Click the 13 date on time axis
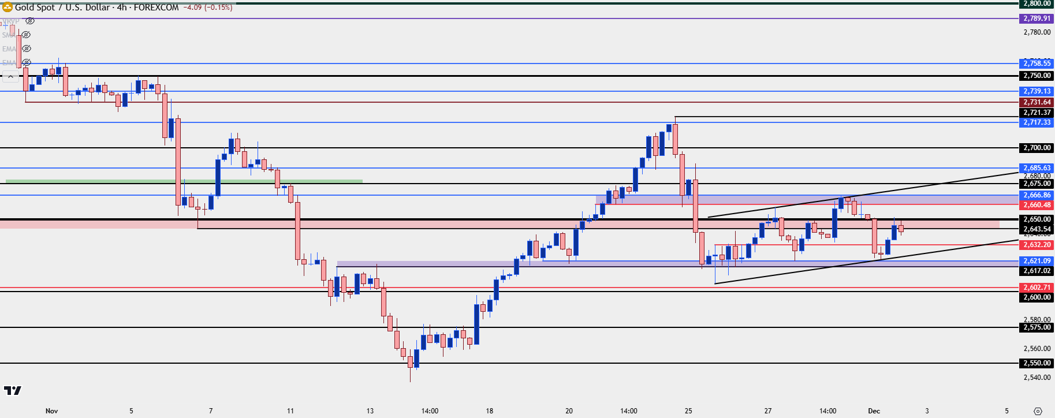 coord(370,411)
